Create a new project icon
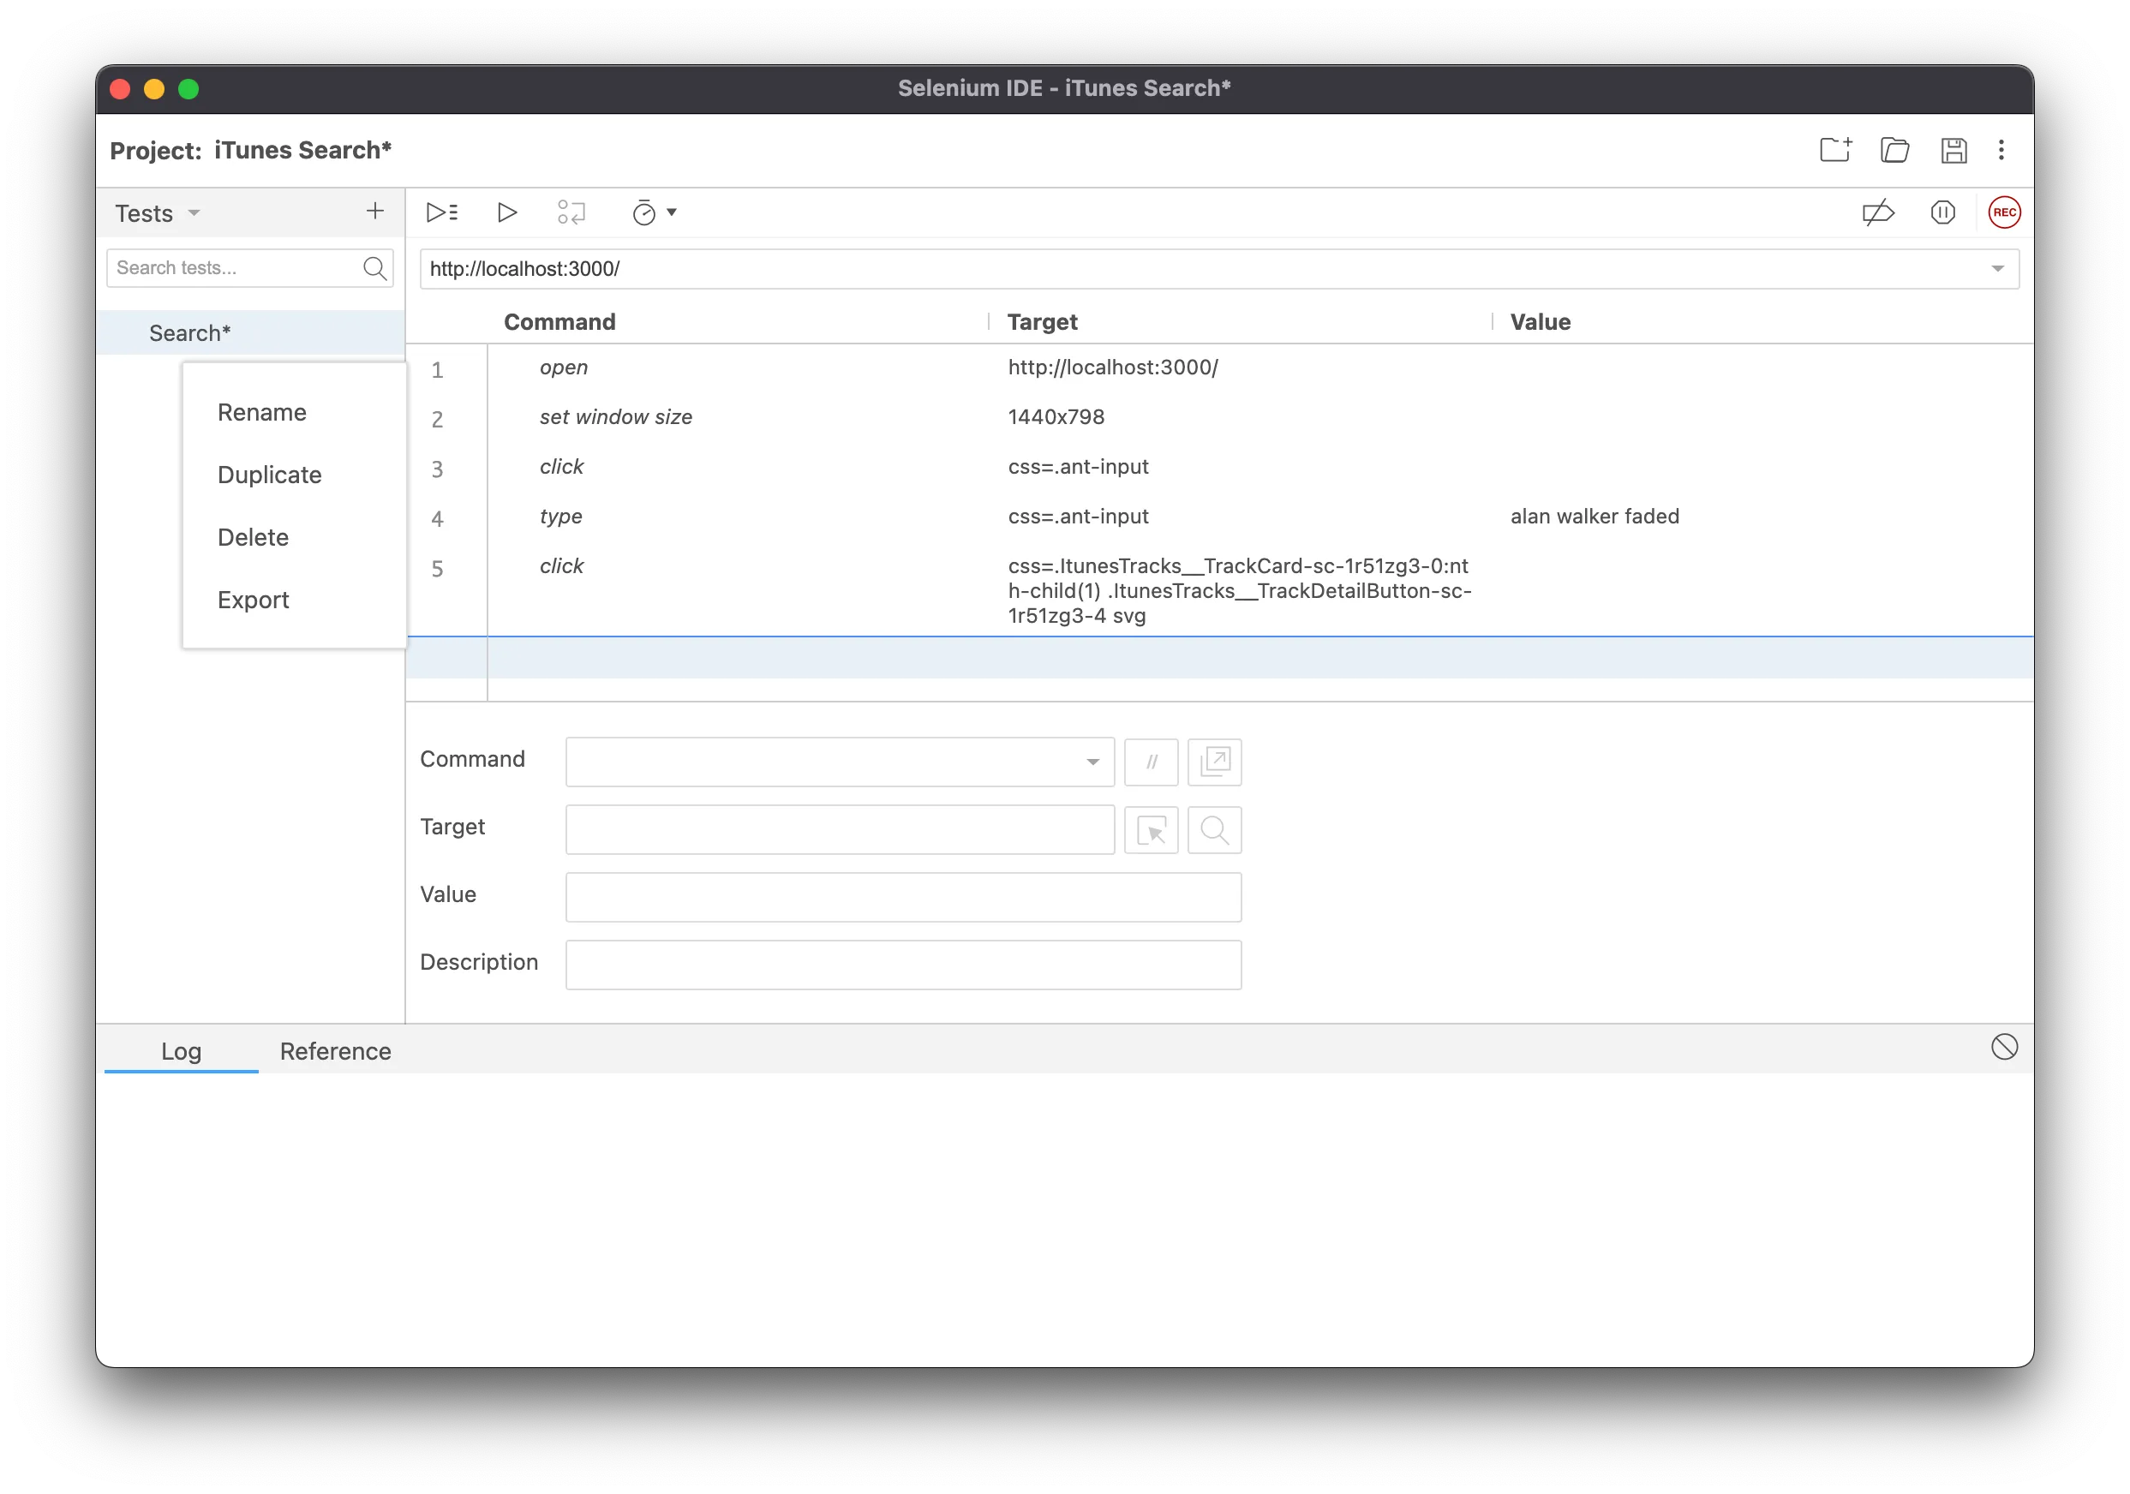Image resolution: width=2130 pixels, height=1494 pixels. point(1835,150)
